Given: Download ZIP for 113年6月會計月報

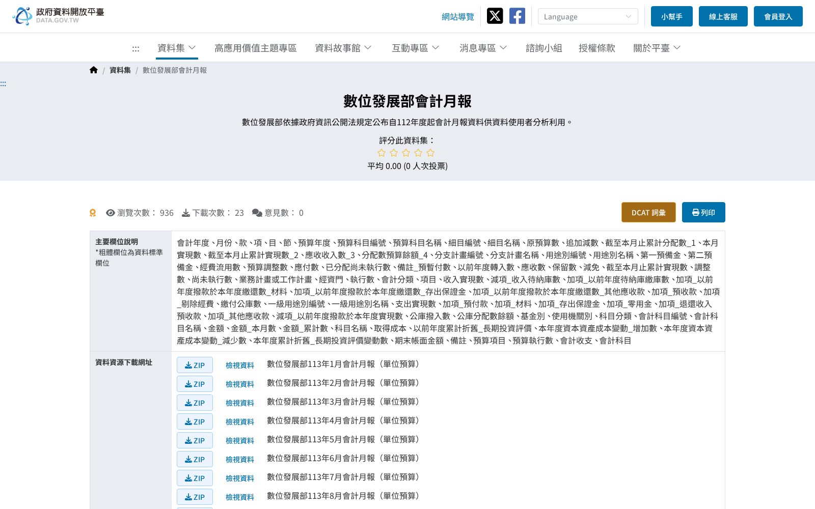Looking at the screenshot, I should pos(195,459).
